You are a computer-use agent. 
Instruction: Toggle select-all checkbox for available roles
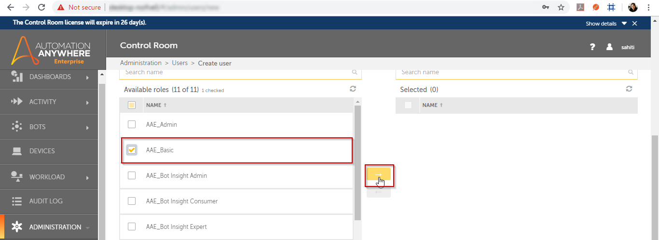[x=132, y=105]
